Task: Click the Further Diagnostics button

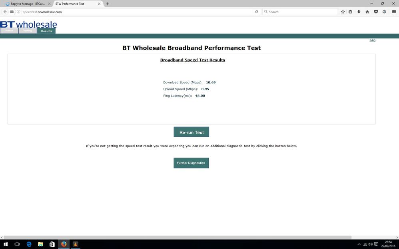Action: click(191, 163)
